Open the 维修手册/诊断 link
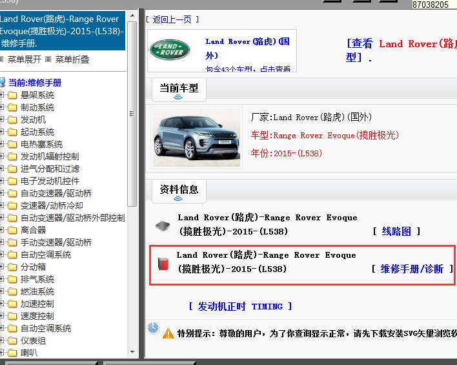The image size is (457, 365). pos(412,269)
